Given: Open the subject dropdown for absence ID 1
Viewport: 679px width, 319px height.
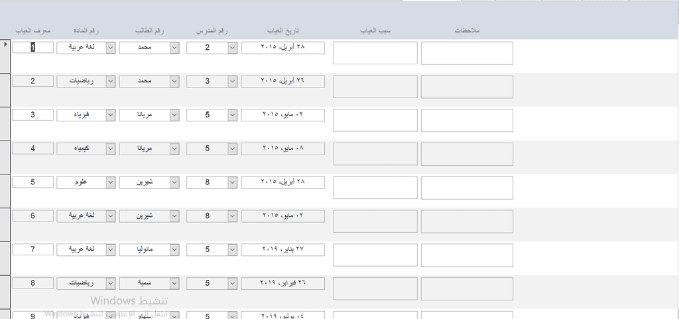Looking at the screenshot, I should 110,47.
